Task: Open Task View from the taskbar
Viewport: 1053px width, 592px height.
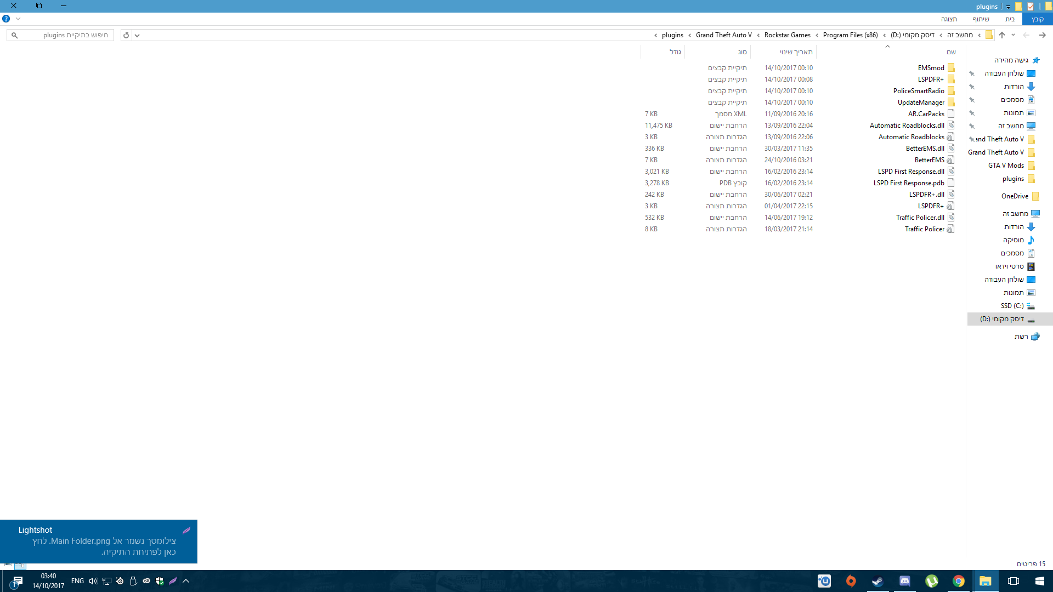Action: click(1013, 581)
